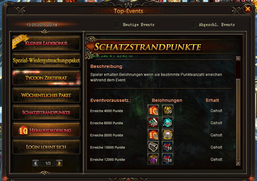Select Wöchentliches Paket event
Screen dimensions: 257x181
46,95
